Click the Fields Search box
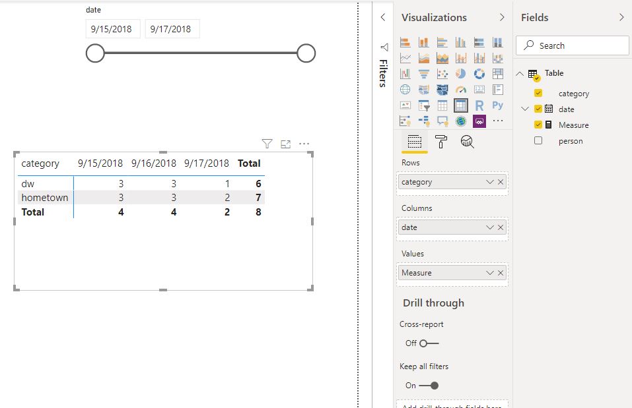 tap(573, 45)
